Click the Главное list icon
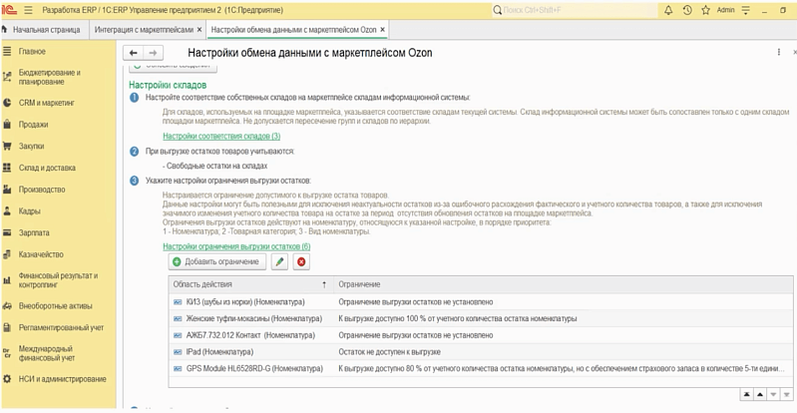The height and width of the screenshot is (413, 797). [7, 51]
